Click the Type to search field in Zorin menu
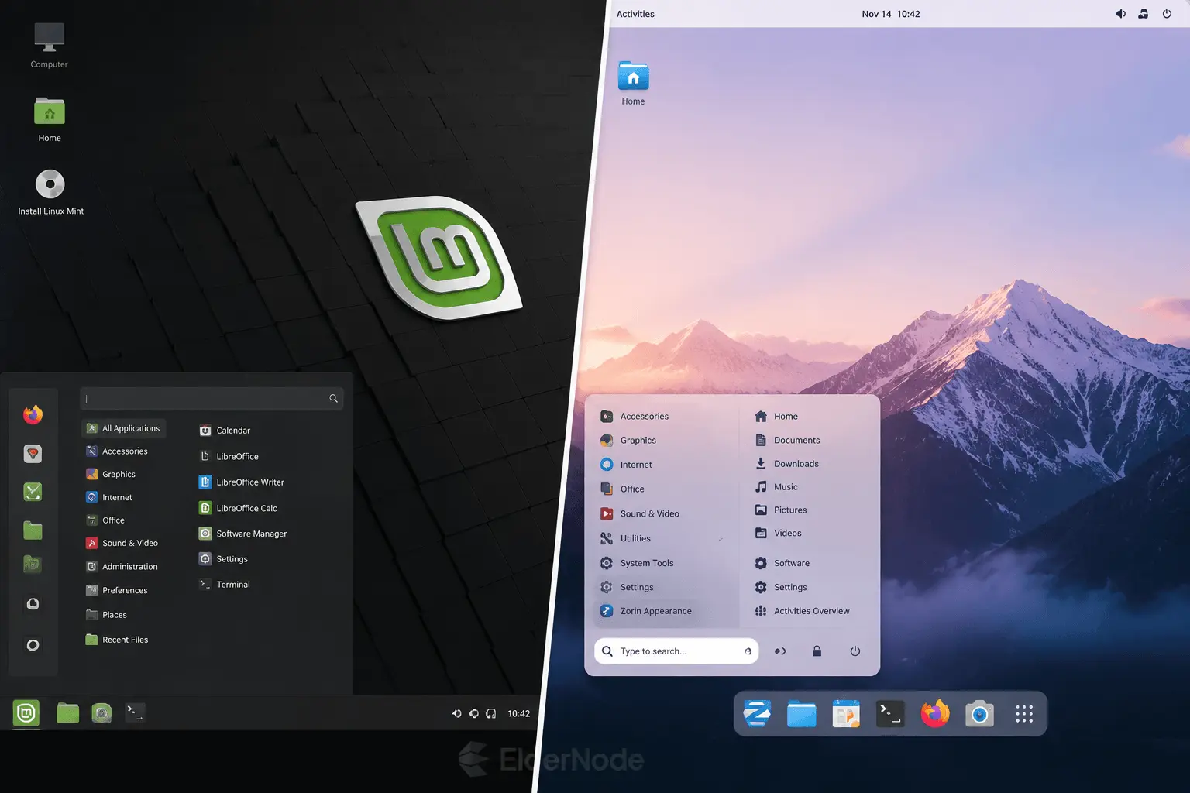Screen dimensions: 1190x793 (676, 651)
